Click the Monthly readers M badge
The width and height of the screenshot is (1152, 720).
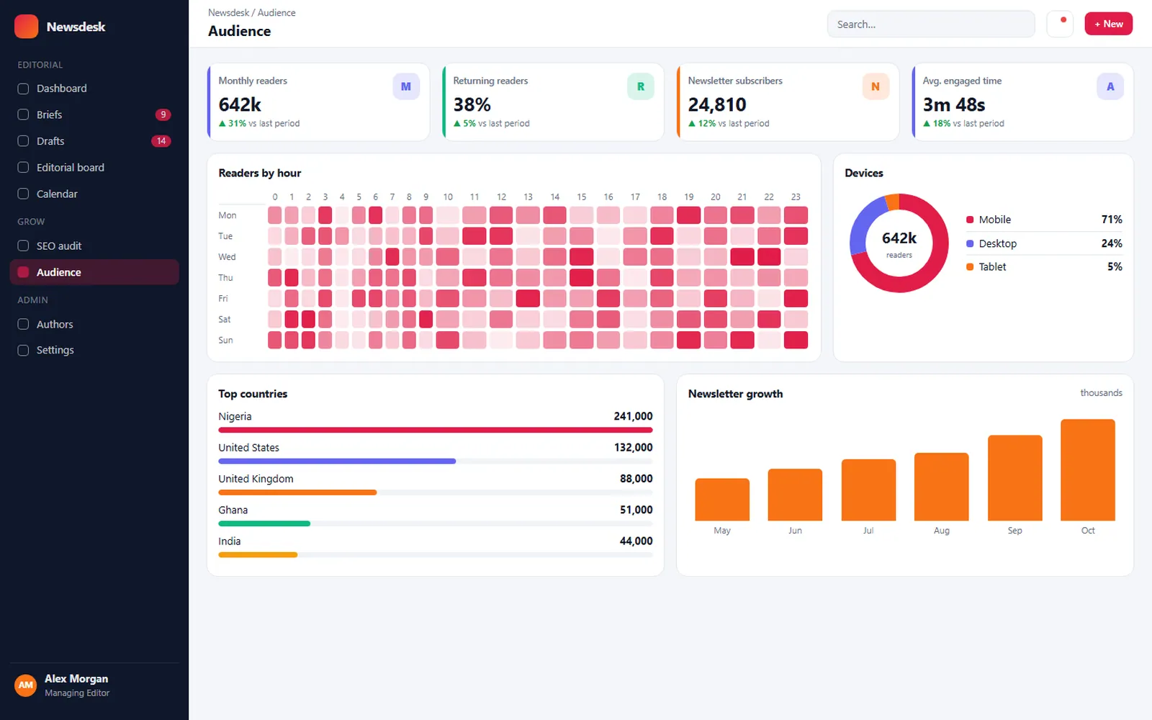click(x=406, y=86)
